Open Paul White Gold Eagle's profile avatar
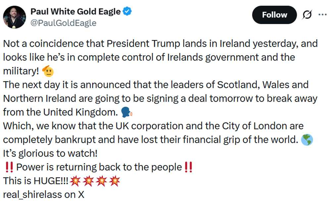This screenshot has width=331, height=204. pos(14,17)
